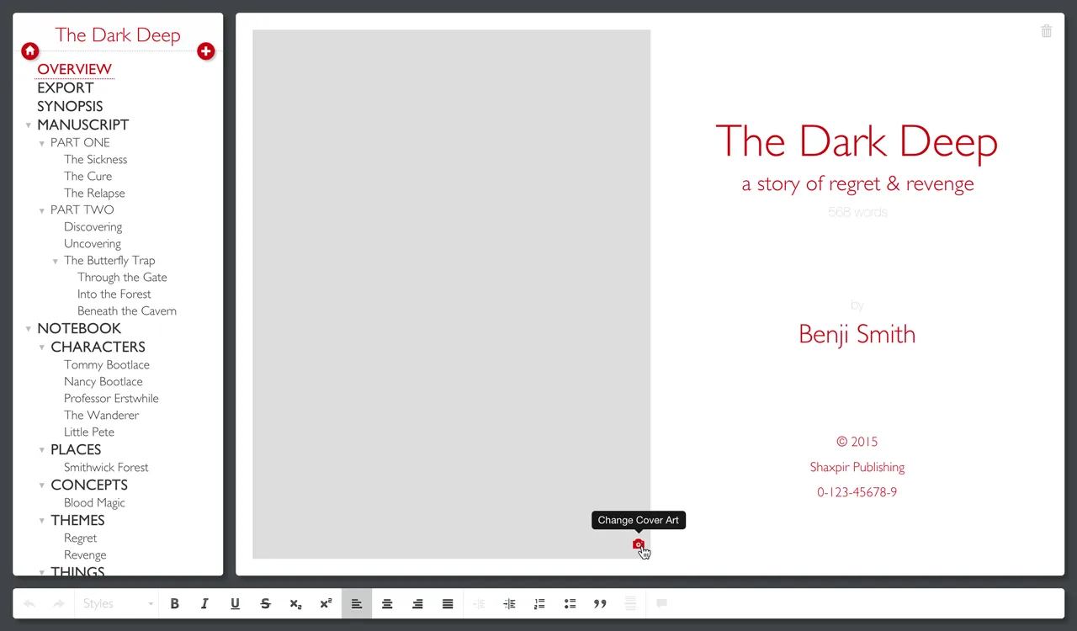Open the SYNOPSIS section
1077x631 pixels.
click(70, 106)
